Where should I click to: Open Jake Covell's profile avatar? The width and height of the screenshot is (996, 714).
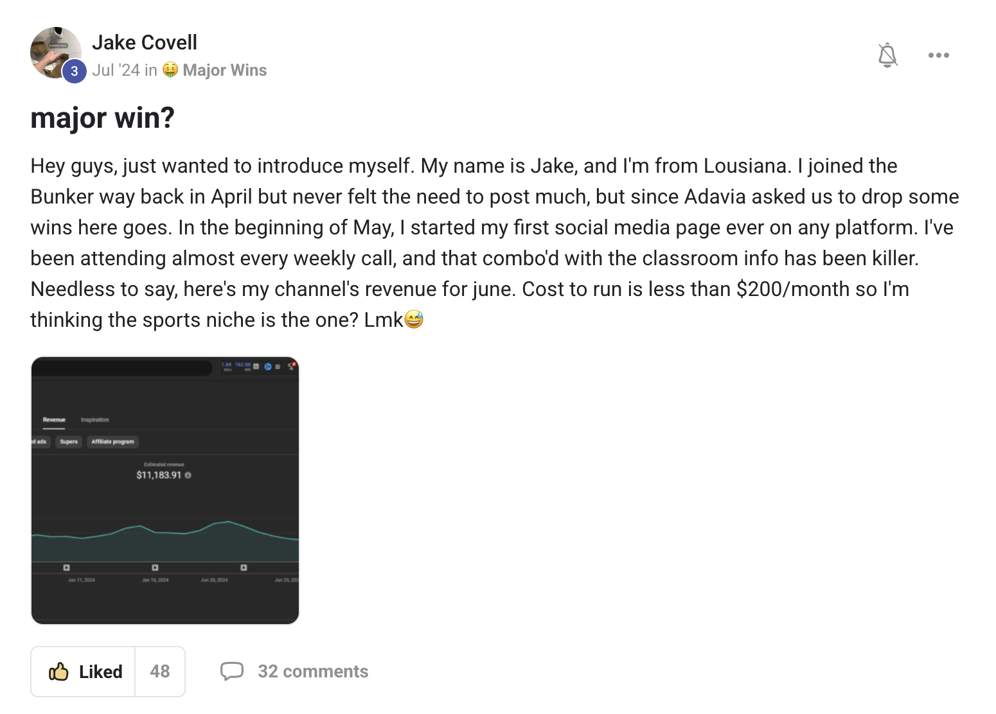coord(56,53)
